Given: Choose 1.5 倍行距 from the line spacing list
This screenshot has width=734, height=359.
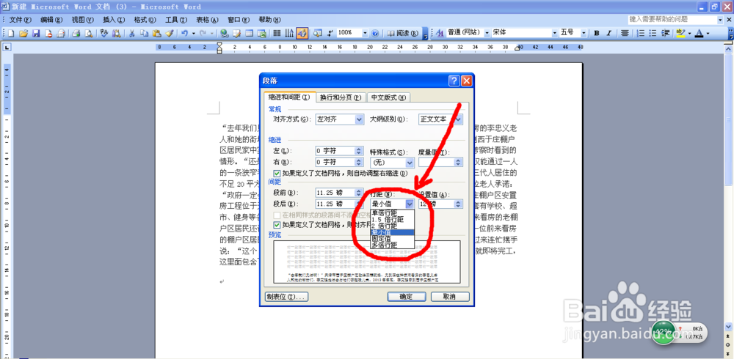Looking at the screenshot, I should click(x=392, y=219).
